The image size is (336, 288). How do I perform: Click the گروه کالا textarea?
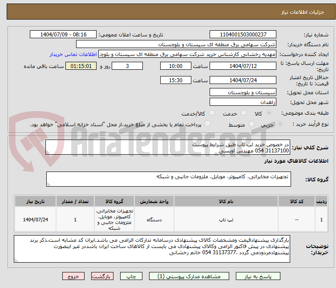pos(168,179)
